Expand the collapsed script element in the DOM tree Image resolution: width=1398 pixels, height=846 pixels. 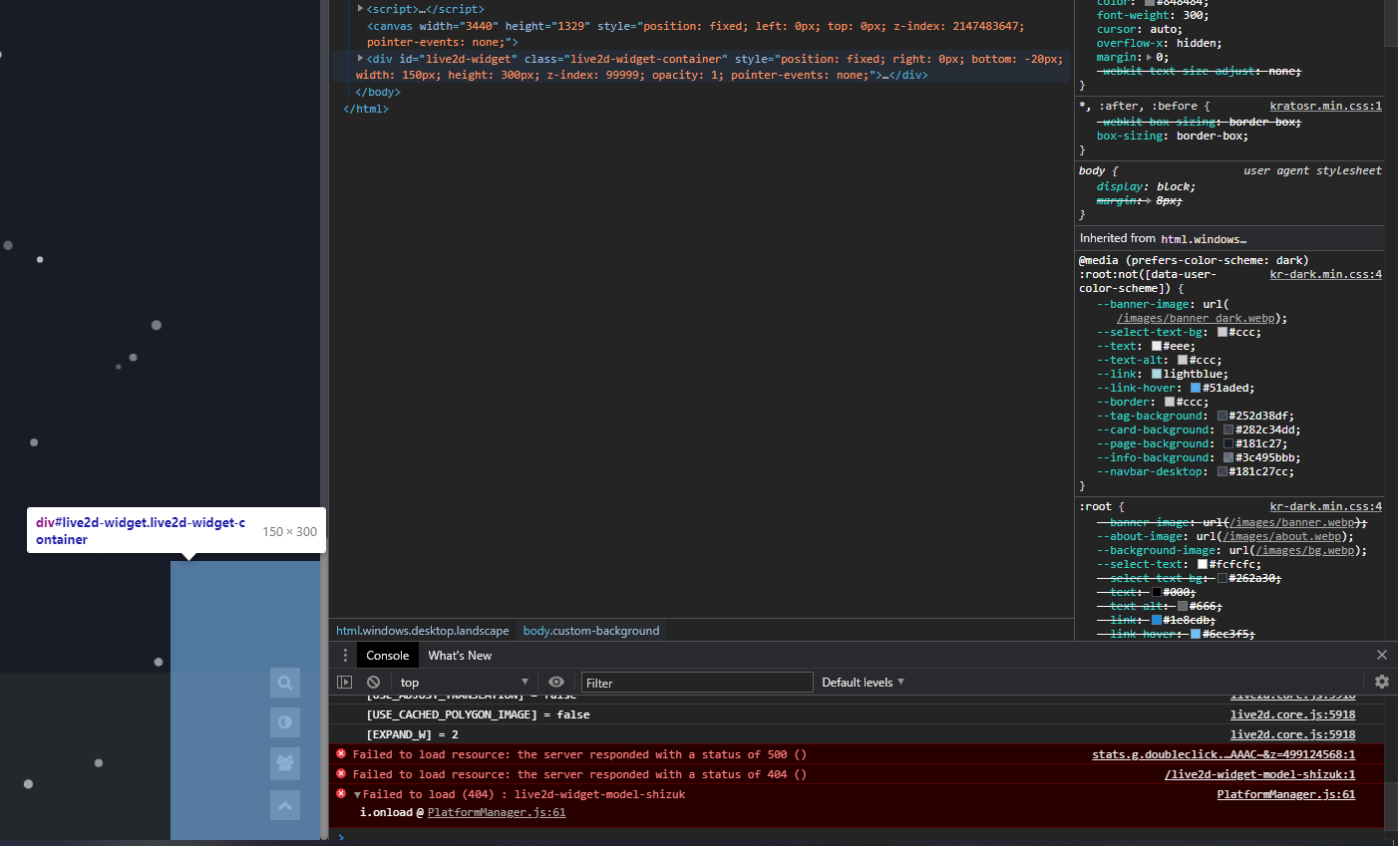tap(360, 8)
